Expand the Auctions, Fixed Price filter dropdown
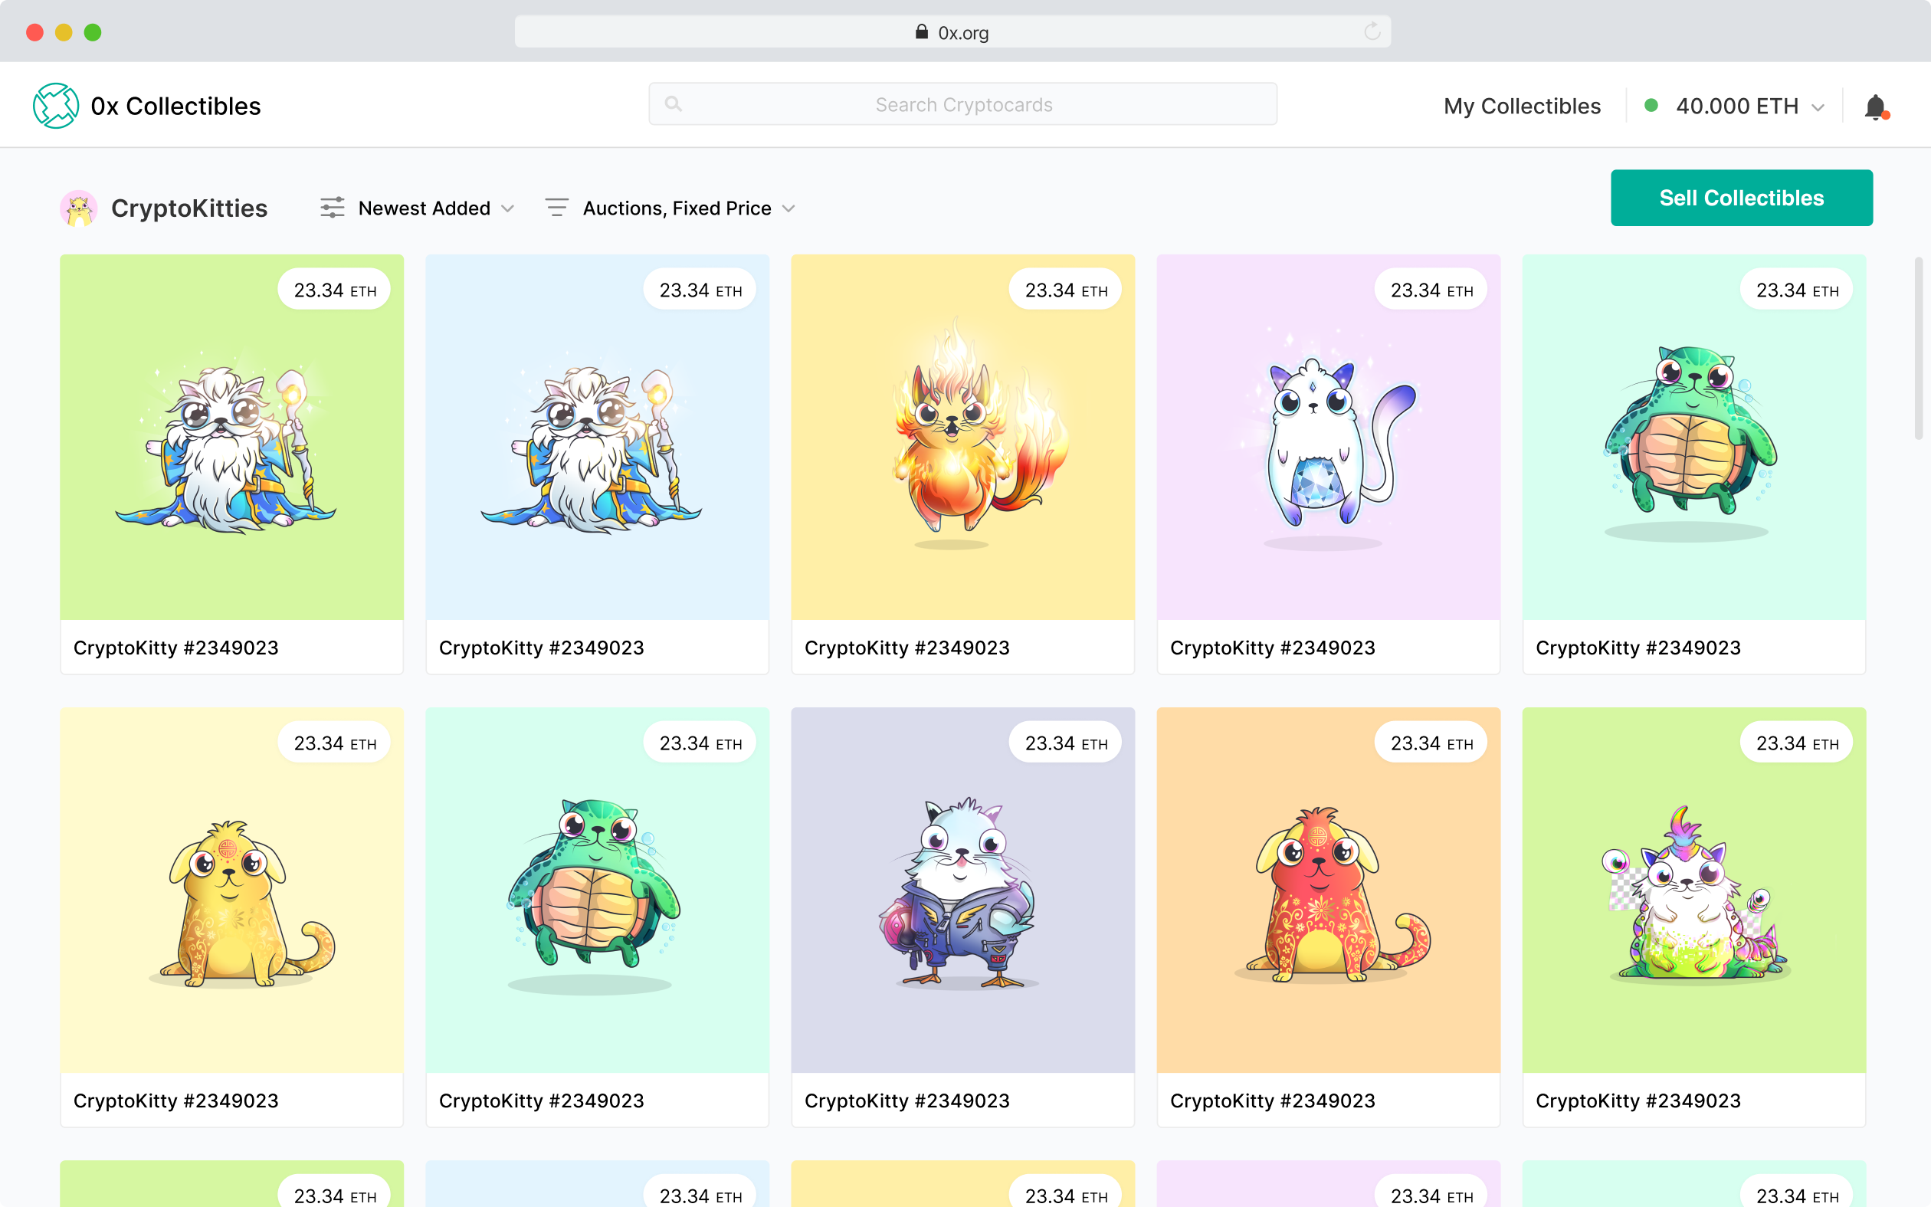This screenshot has width=1931, height=1207. point(789,208)
